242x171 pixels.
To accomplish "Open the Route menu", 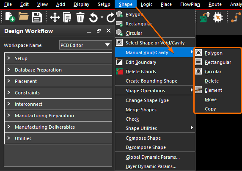I will click(x=215, y=4).
